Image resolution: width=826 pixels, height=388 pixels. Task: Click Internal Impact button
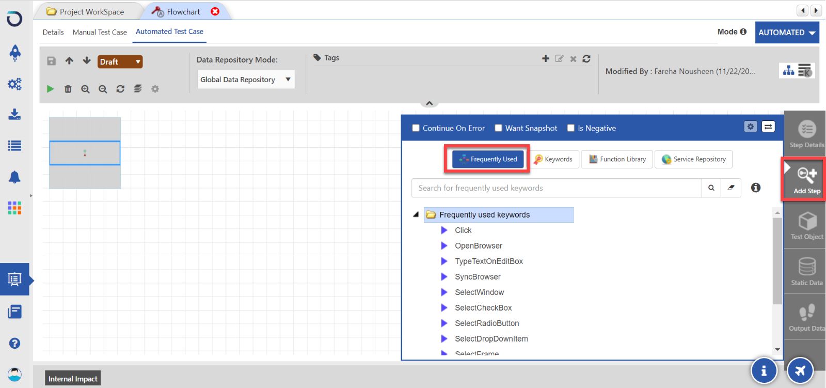73,379
